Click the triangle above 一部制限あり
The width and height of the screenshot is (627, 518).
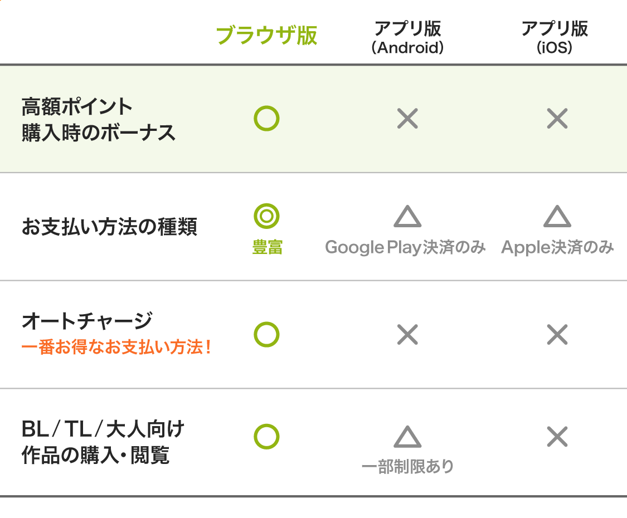(407, 437)
